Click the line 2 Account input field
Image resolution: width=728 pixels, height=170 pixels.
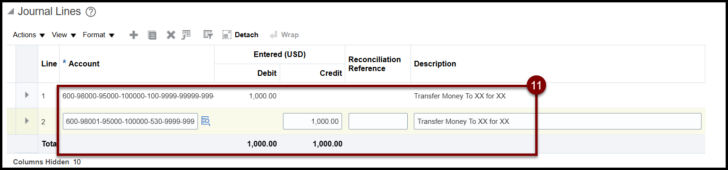tap(130, 121)
